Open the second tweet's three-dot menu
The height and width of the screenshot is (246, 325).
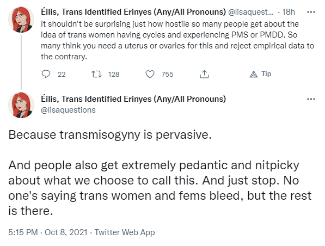(x=311, y=99)
